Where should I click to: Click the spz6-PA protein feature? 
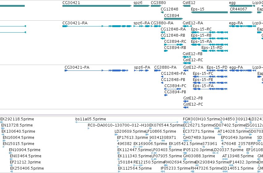coord(142,70)
